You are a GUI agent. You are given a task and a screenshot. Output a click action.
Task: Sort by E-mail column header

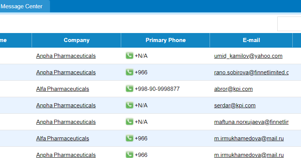[251, 40]
